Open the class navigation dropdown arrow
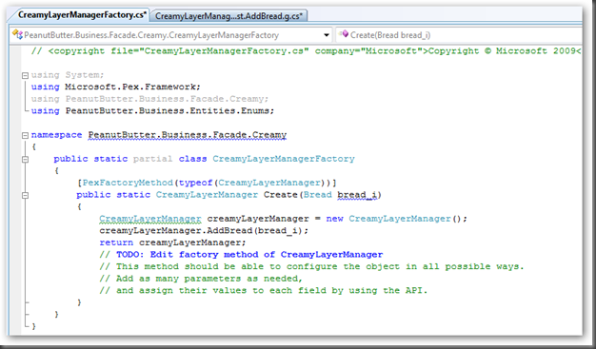Image resolution: width=596 pixels, height=349 pixels. click(327, 35)
